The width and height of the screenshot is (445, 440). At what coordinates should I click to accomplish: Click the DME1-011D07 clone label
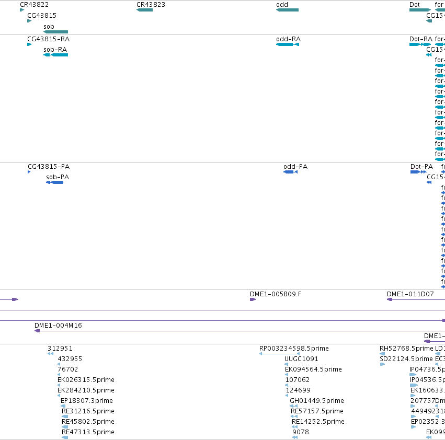pyautogui.click(x=410, y=294)
